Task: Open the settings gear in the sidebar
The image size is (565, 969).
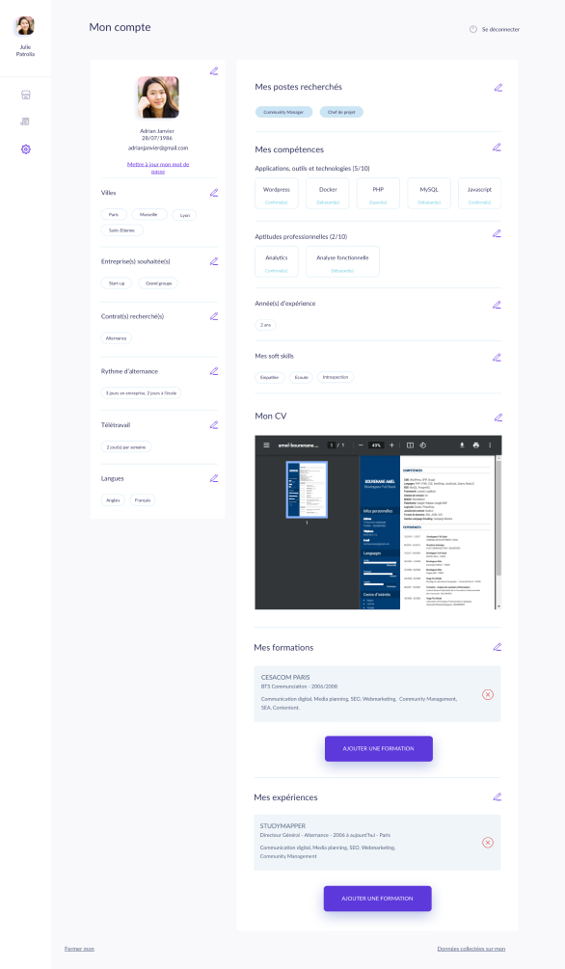Action: (25, 148)
